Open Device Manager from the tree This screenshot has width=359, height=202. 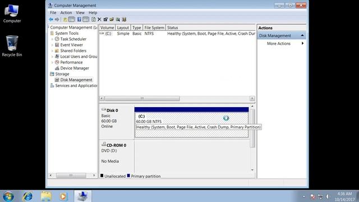(75, 68)
